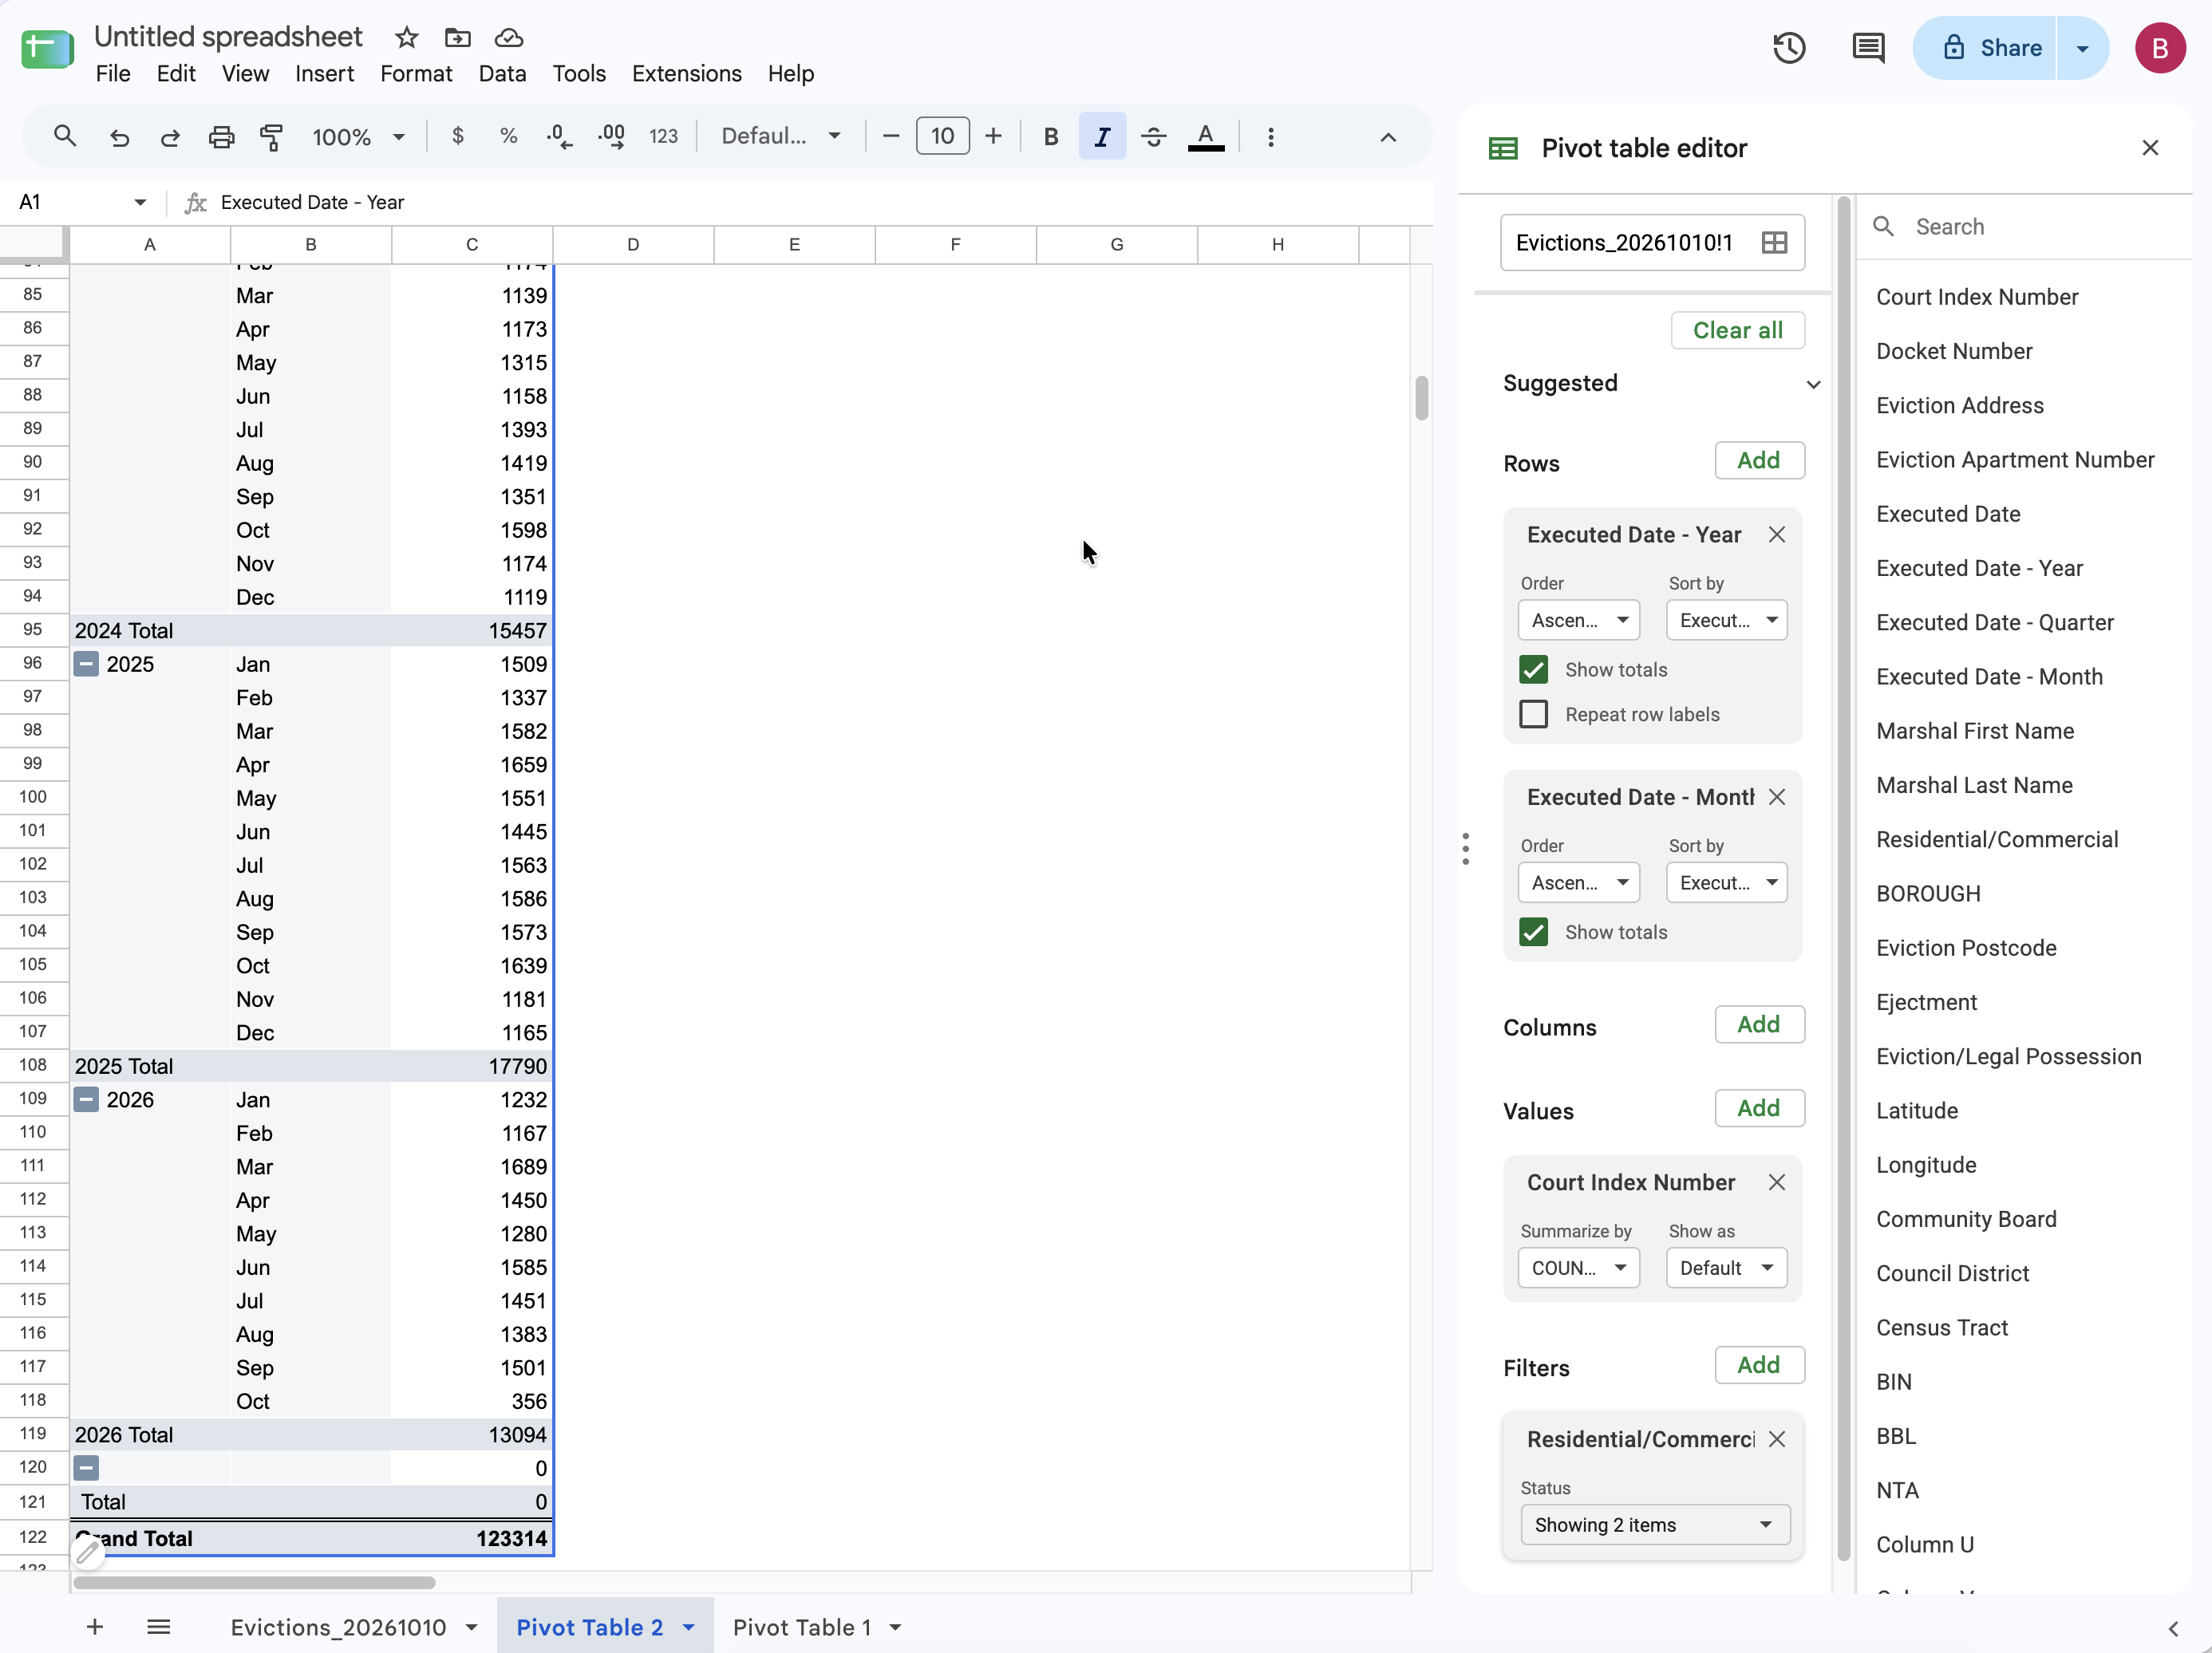The width and height of the screenshot is (2212, 1653).
Task: Open filter status Showing 2 items dropdown
Action: (1655, 1525)
